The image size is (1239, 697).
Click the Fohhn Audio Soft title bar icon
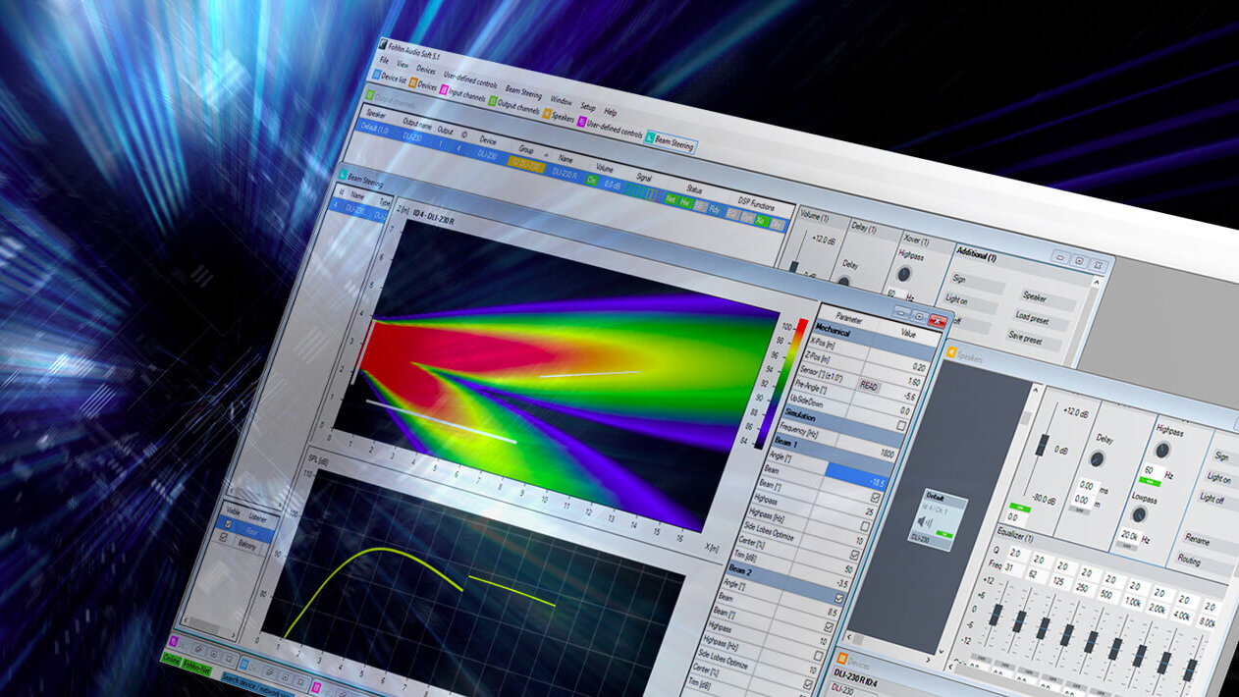[382, 44]
